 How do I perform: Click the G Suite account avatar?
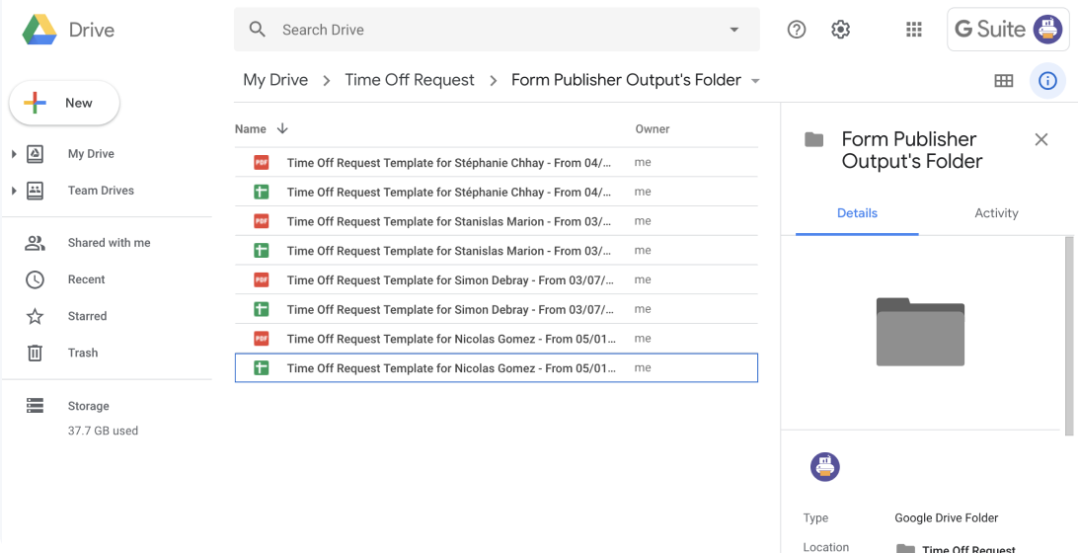1047,30
